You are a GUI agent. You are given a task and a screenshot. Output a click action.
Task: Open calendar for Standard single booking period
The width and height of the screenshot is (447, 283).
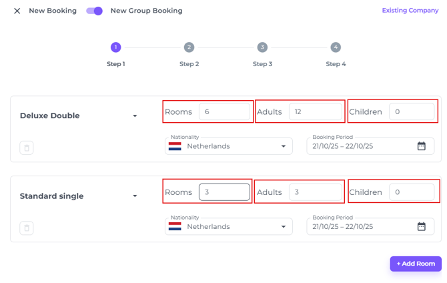[x=422, y=226]
